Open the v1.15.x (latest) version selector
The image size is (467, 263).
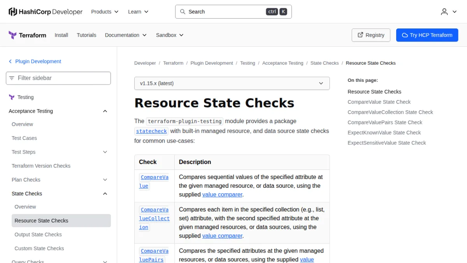pyautogui.click(x=232, y=83)
